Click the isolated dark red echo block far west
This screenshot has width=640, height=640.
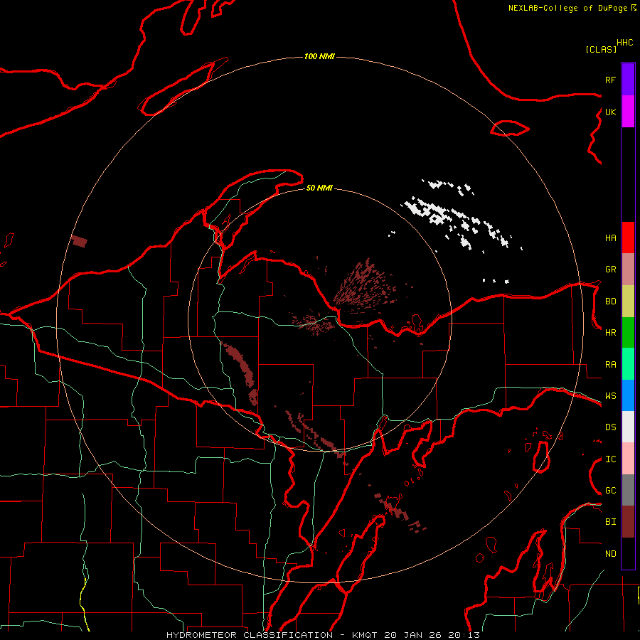tap(79, 241)
